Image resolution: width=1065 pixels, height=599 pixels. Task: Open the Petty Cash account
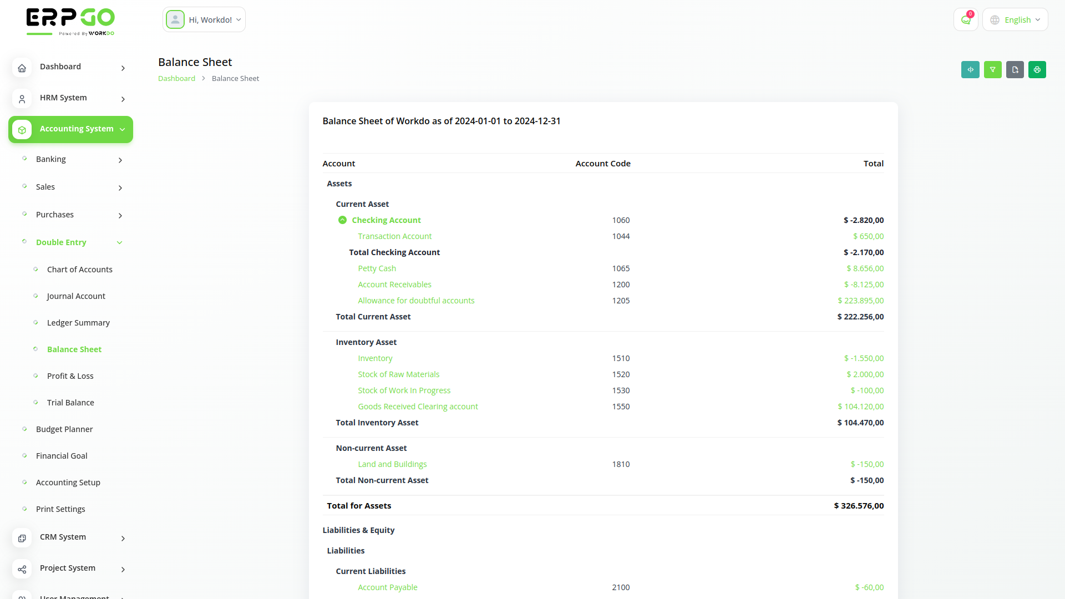(377, 268)
